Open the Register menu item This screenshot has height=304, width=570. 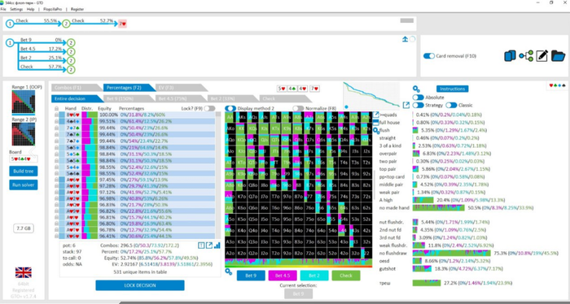77,9
